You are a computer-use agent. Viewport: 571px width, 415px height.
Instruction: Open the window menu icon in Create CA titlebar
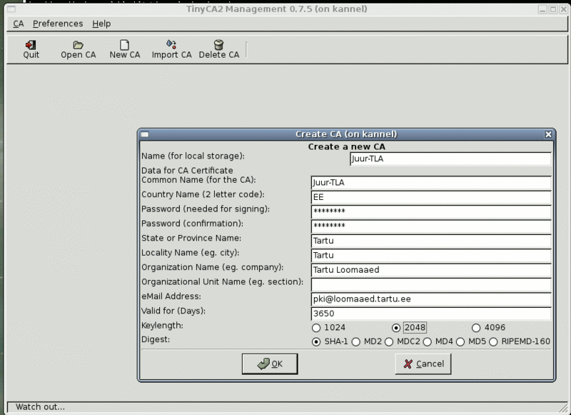144,134
